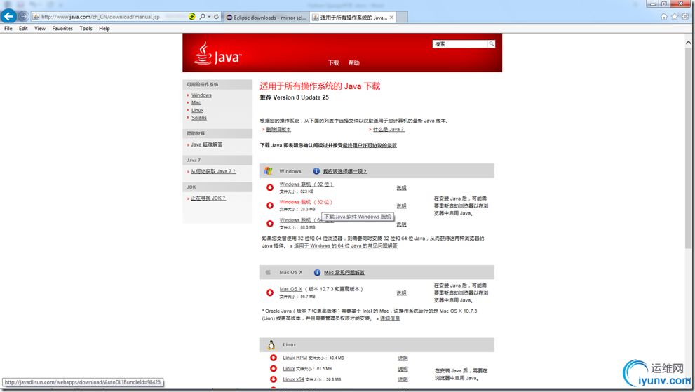Image resolution: width=695 pixels, height=392 pixels.
Task: Click the address bar search magnifier icon
Action: click(x=202, y=16)
